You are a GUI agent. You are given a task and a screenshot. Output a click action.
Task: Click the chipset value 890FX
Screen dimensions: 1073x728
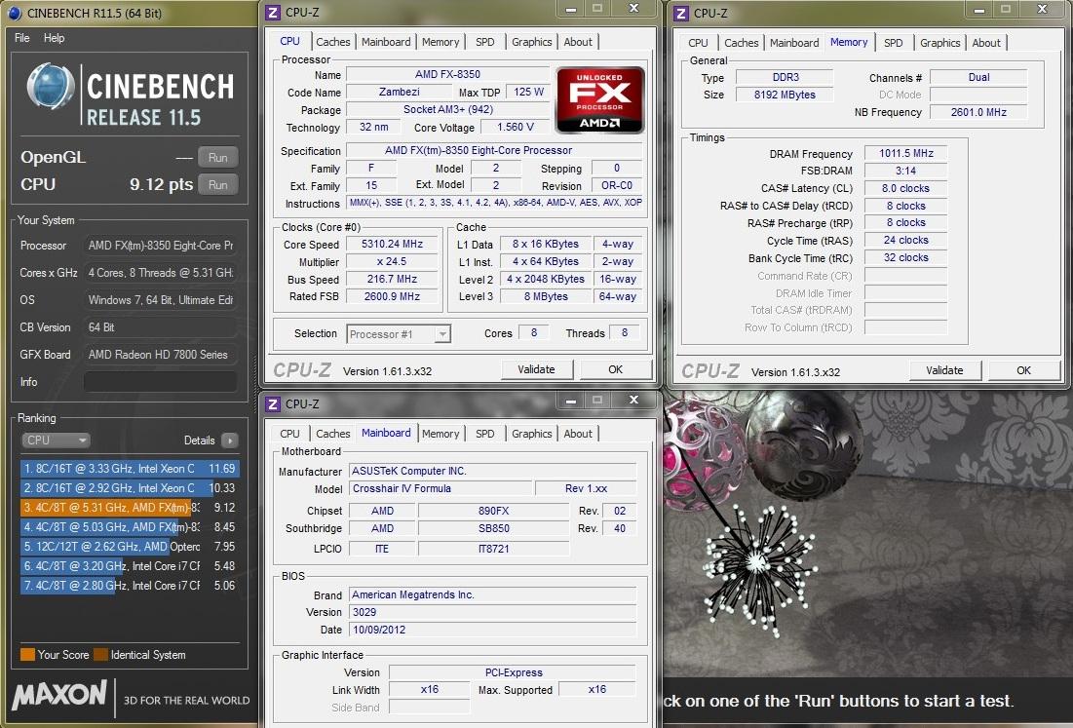pos(493,511)
